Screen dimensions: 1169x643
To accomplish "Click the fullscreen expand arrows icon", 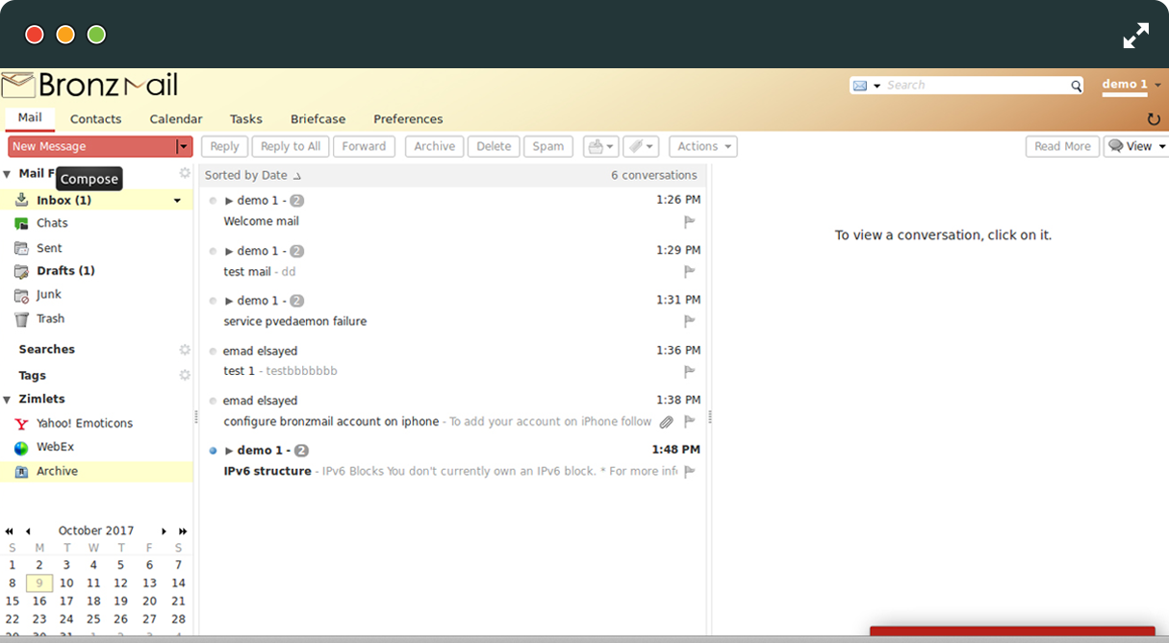I will pyautogui.click(x=1135, y=36).
